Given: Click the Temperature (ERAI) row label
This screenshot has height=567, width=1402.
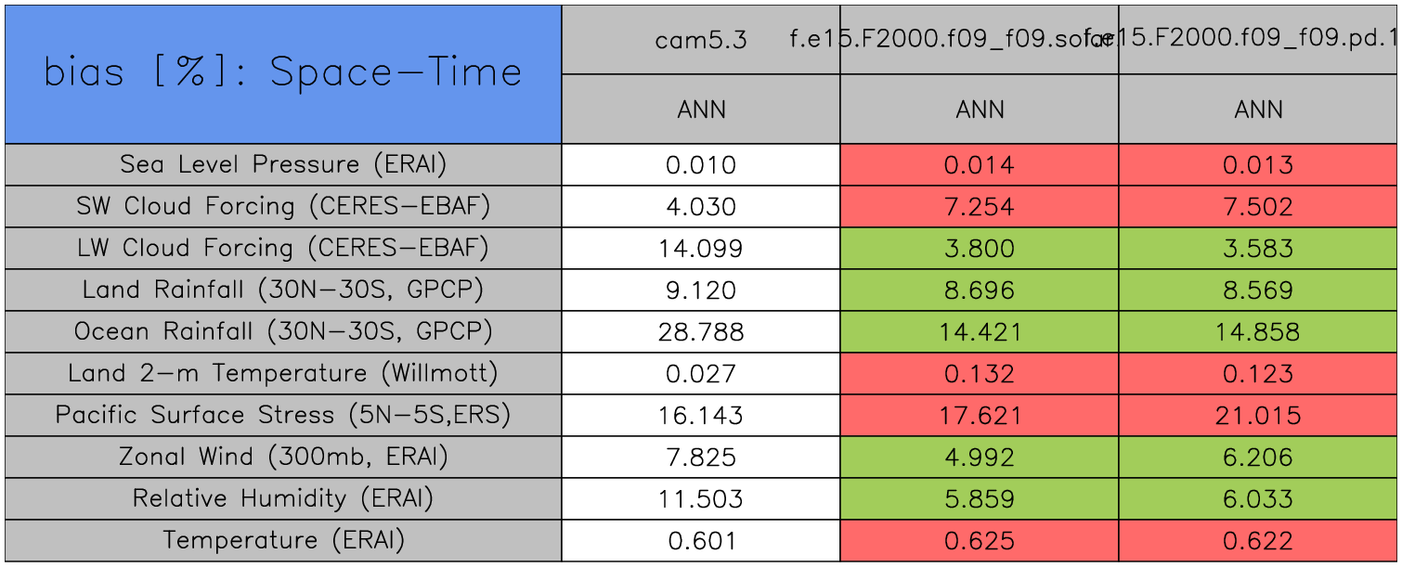Looking at the screenshot, I should [283, 540].
